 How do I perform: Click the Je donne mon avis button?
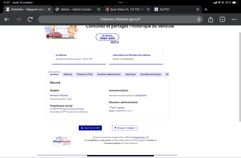click(x=108, y=37)
